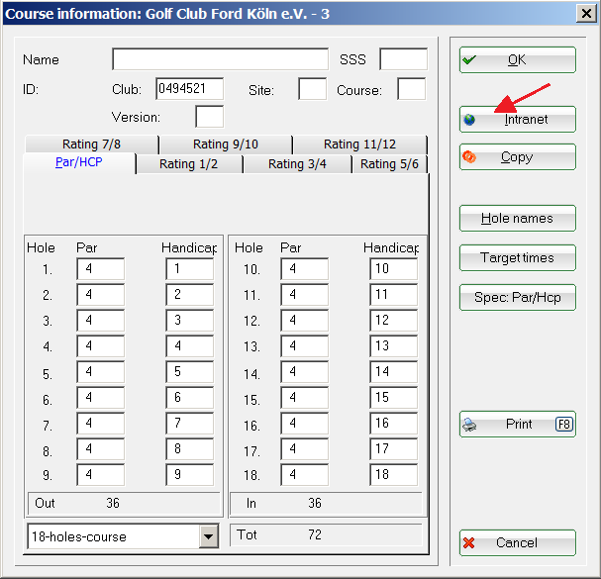Click the Handicap field for hole 3
This screenshot has width=601, height=579.
(190, 321)
